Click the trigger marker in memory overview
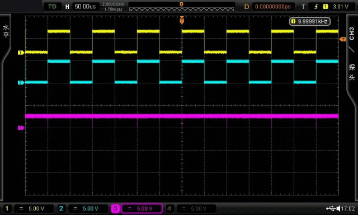 181,4
